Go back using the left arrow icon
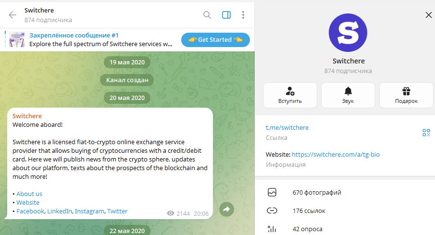This screenshot has width=435, height=235. tap(12, 15)
